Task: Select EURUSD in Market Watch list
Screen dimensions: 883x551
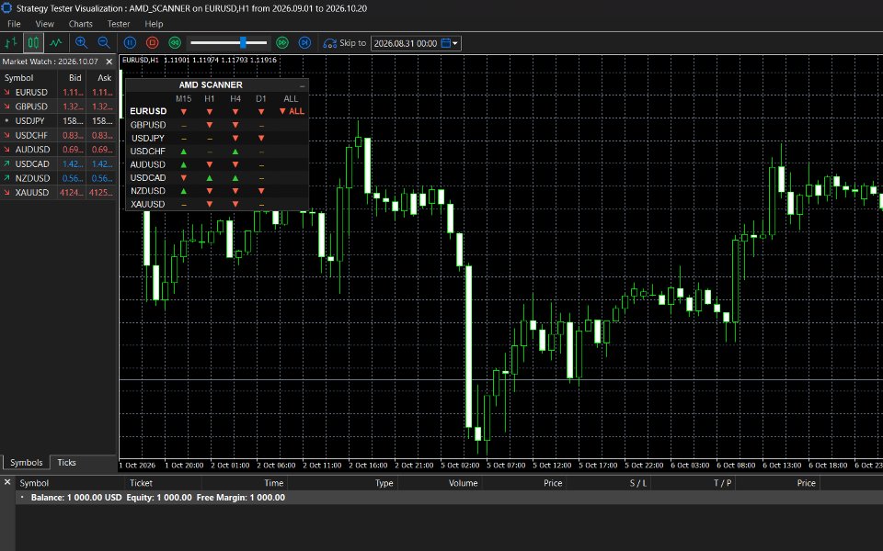Action: [x=58, y=92]
